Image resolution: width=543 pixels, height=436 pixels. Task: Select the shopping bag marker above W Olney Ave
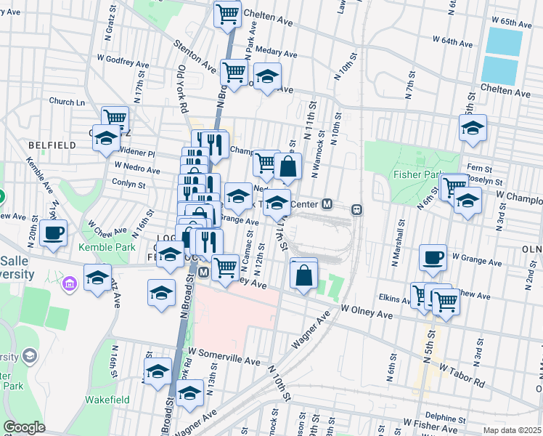coord(303,278)
